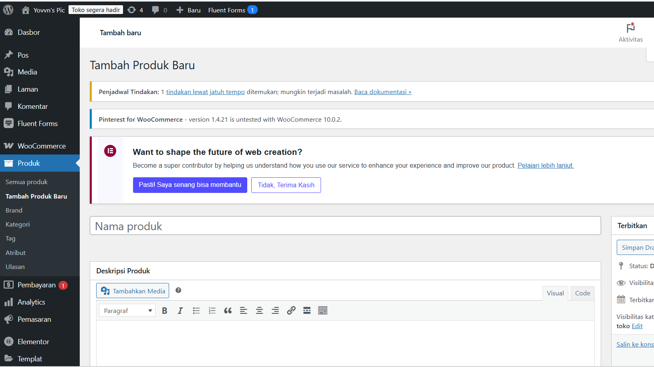Toggle italic text in editor toolbar

[x=180, y=311]
